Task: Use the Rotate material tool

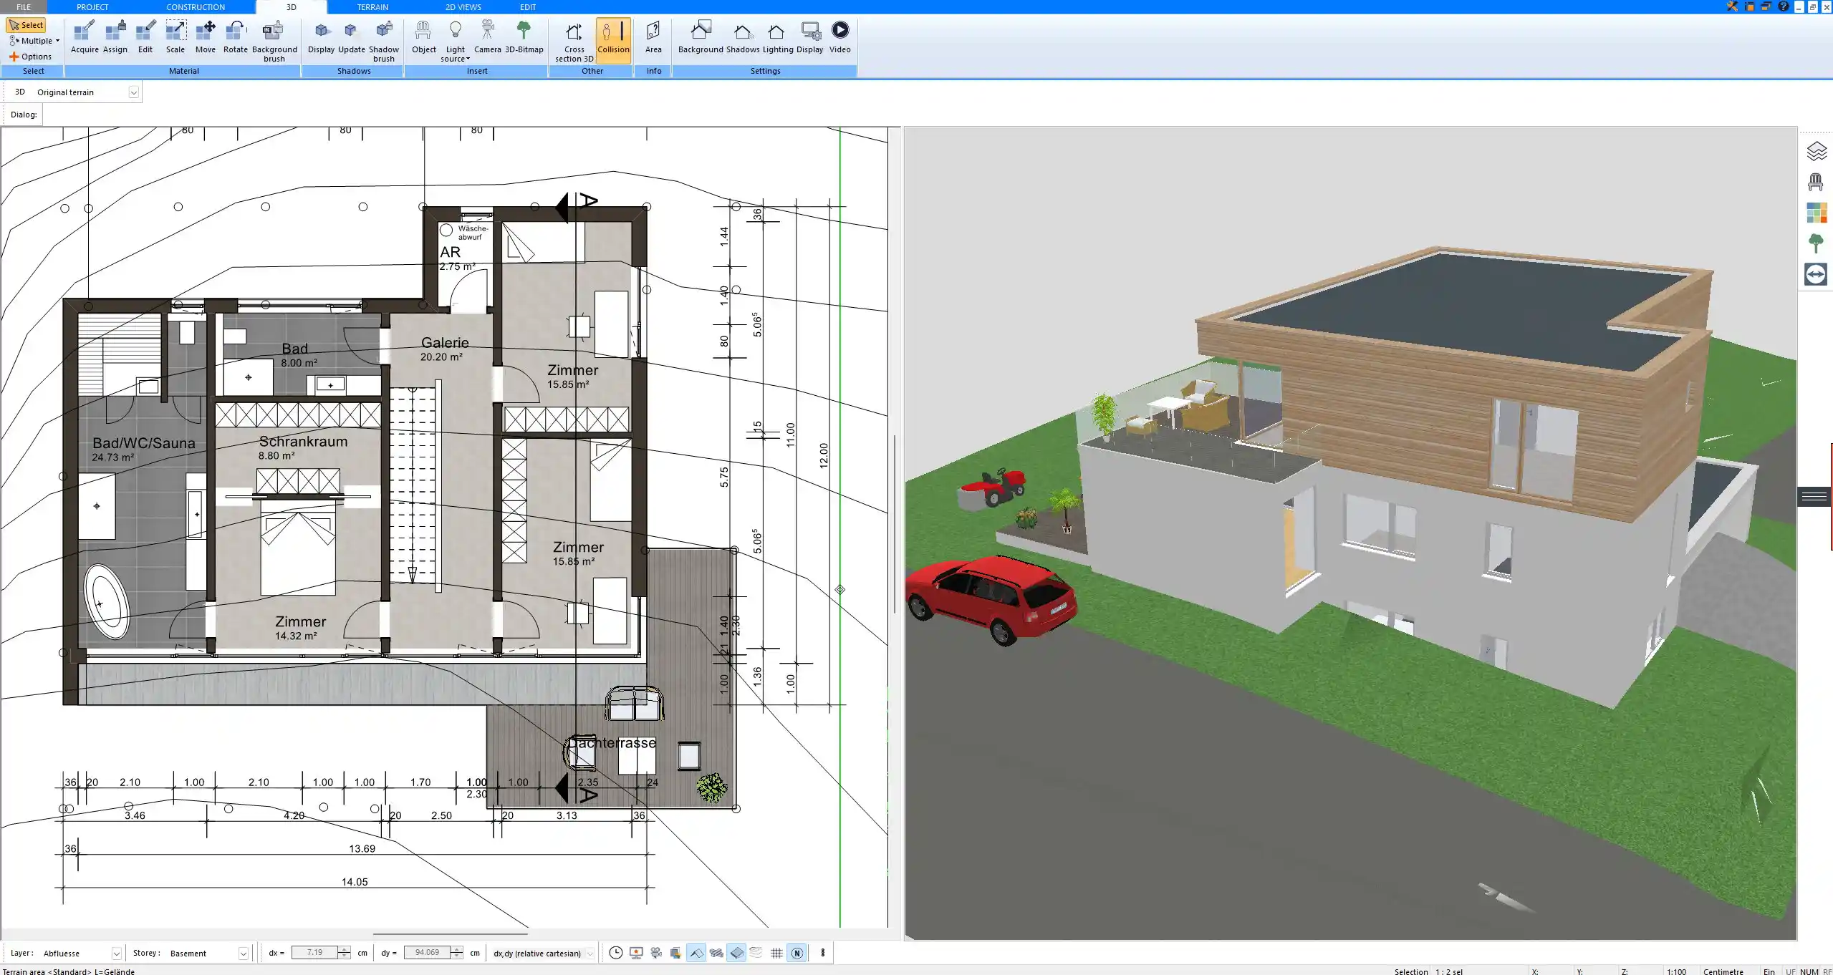Action: pos(236,38)
